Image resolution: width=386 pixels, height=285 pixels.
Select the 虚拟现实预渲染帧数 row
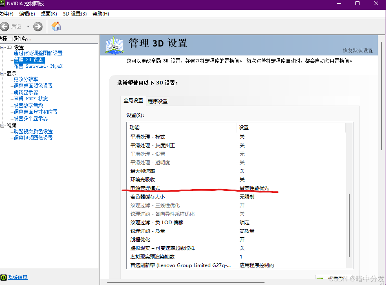coord(236,257)
